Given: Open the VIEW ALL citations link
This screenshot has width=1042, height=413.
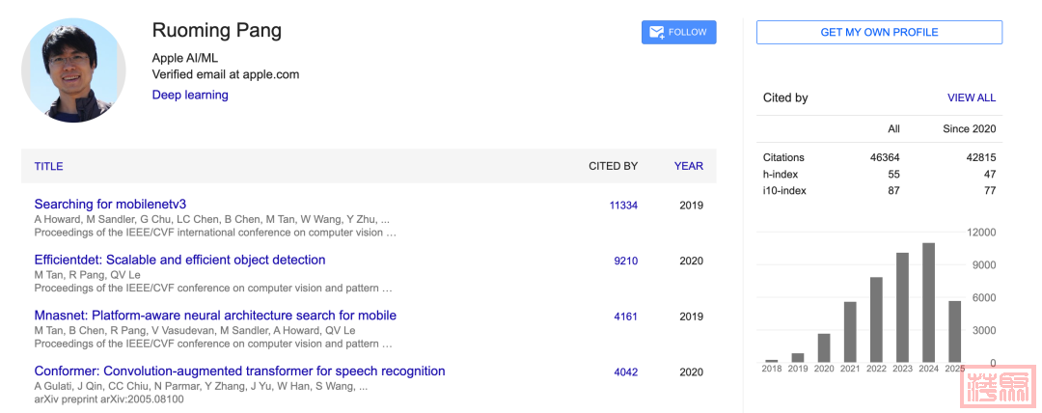Looking at the screenshot, I should tap(971, 97).
